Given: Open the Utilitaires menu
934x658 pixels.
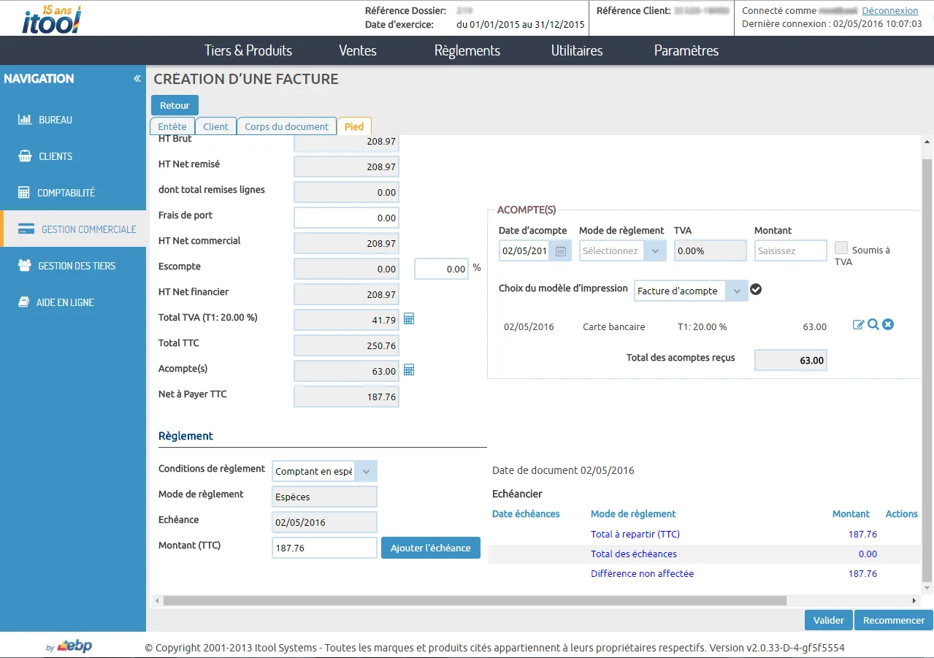Looking at the screenshot, I should pos(577,50).
